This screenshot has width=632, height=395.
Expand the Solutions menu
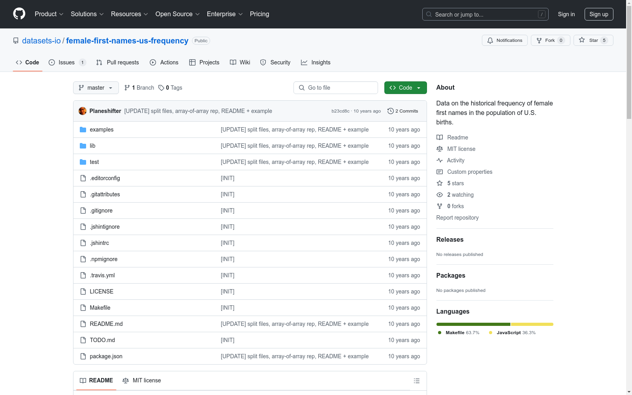coord(87,14)
